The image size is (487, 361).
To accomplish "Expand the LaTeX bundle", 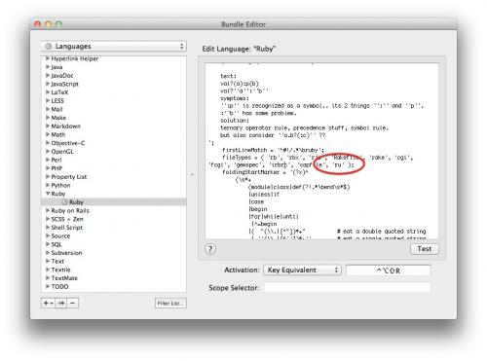I will (x=48, y=92).
